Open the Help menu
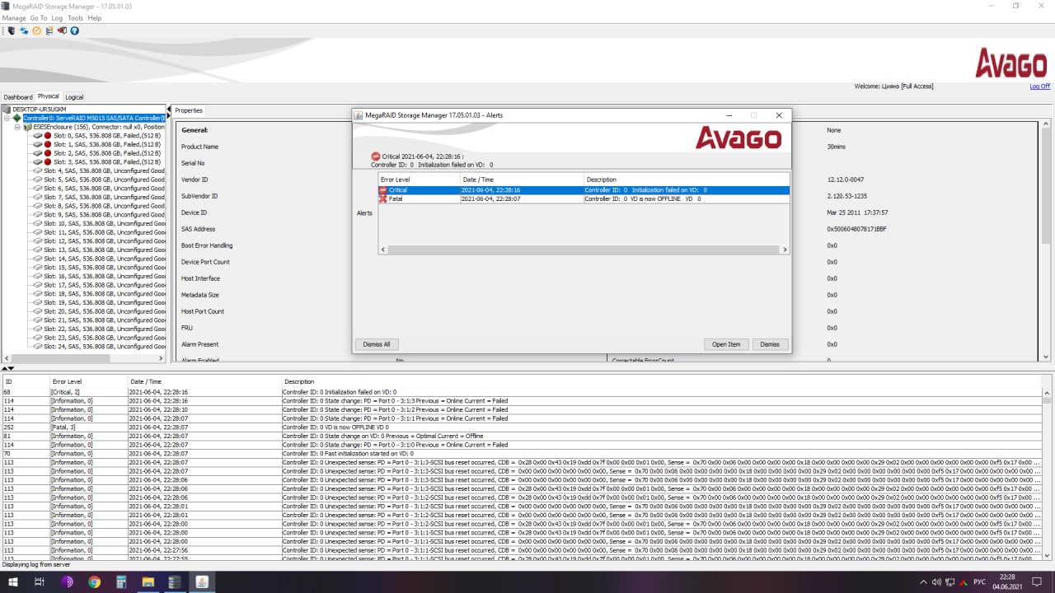The height and width of the screenshot is (593, 1055). point(95,17)
